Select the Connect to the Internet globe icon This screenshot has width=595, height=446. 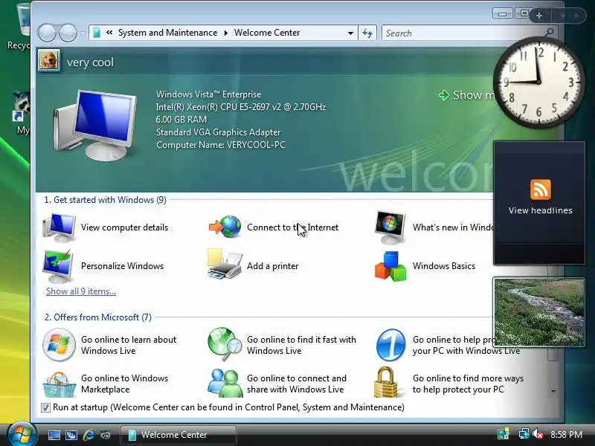pos(225,227)
